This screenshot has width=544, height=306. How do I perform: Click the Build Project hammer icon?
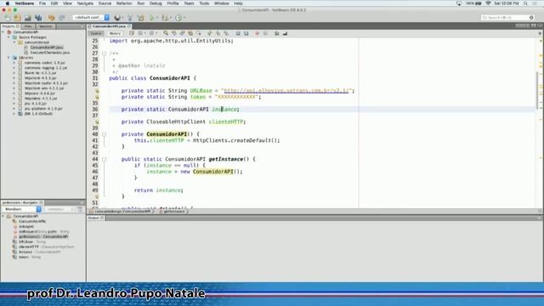(130, 18)
